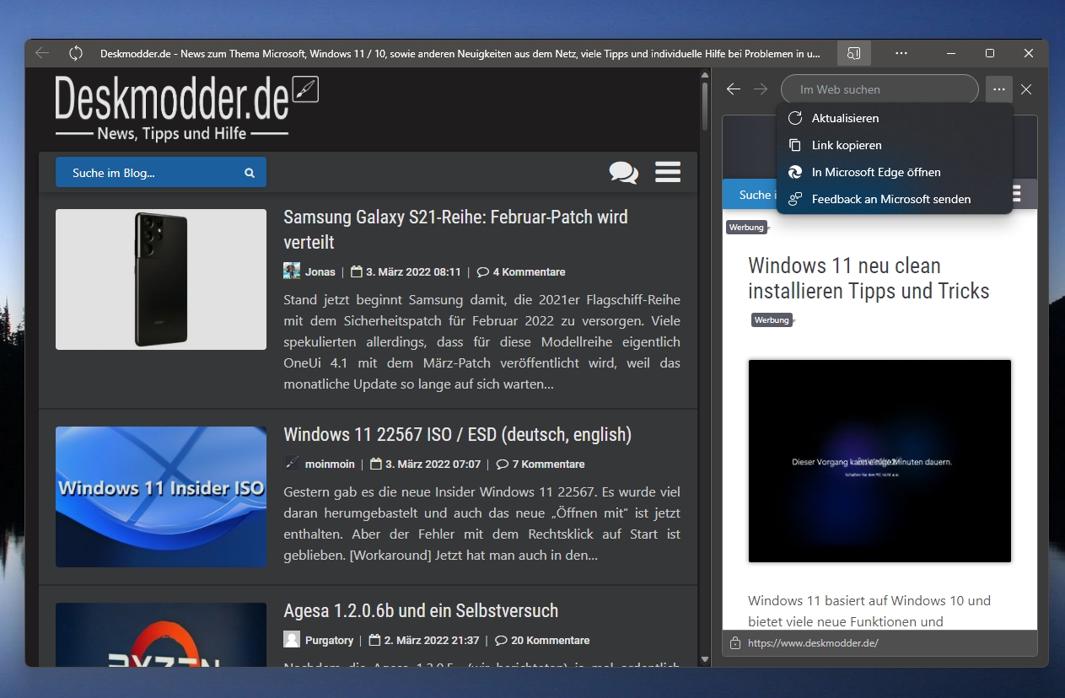Screen dimensions: 1065x698
Task: Close the sidebar search panel
Action: pyautogui.click(x=1026, y=89)
